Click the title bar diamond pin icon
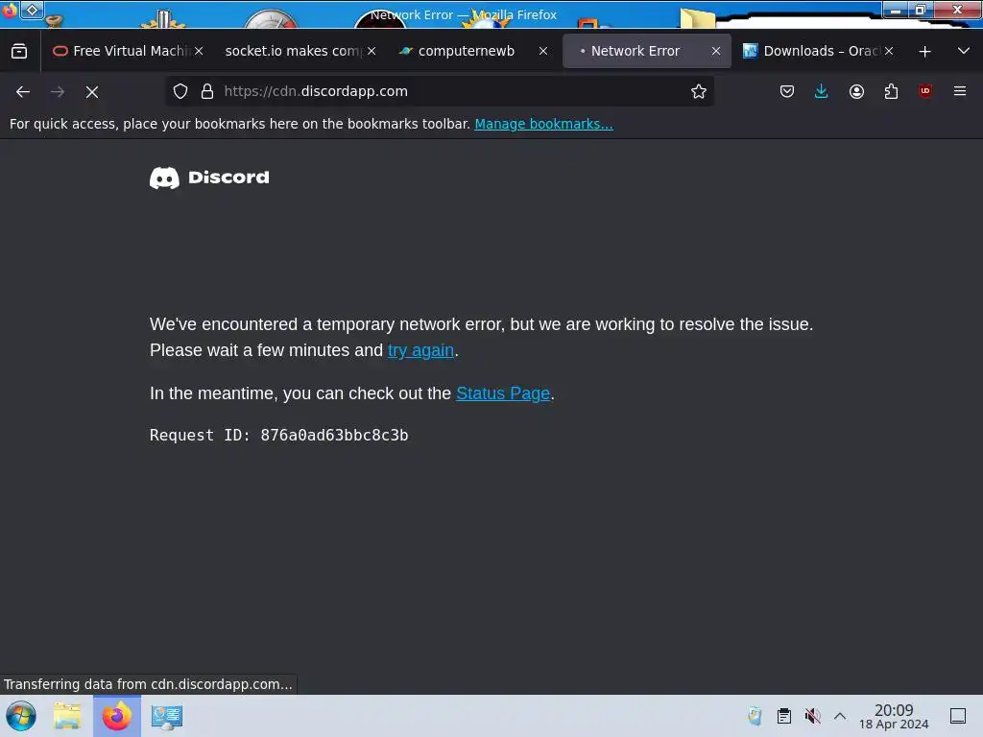 pos(32,10)
